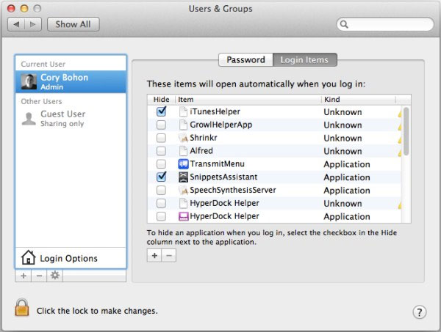This screenshot has height=332, width=441.
Task: Click the Hide column header
Action: click(x=161, y=100)
